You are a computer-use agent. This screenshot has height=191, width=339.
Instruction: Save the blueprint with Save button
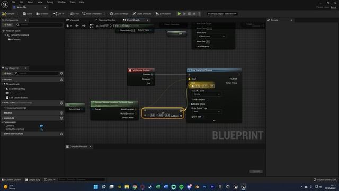(28, 14)
